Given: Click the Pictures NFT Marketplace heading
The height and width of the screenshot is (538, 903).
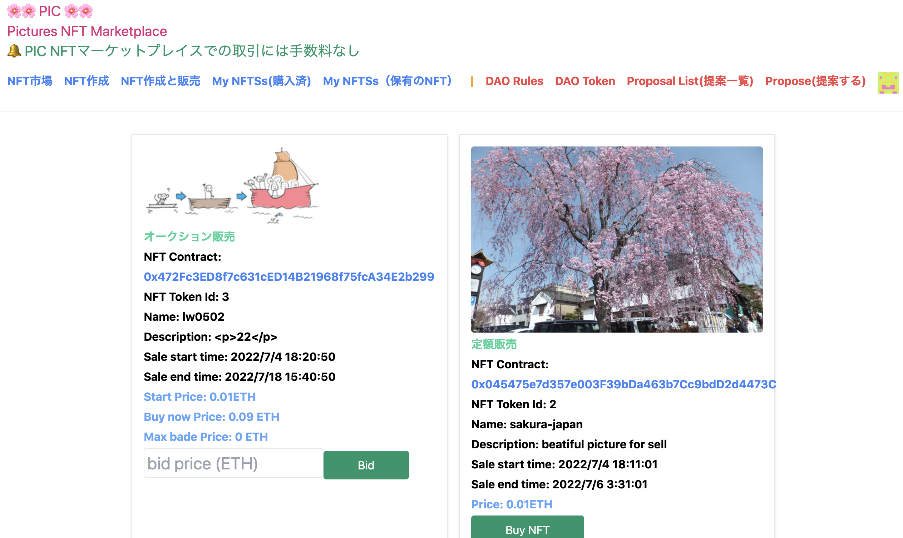Looking at the screenshot, I should coord(87,31).
